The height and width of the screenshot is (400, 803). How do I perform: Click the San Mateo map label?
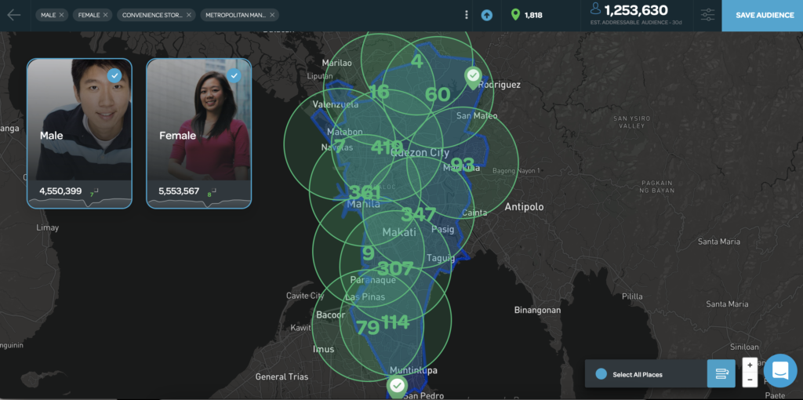click(x=477, y=116)
